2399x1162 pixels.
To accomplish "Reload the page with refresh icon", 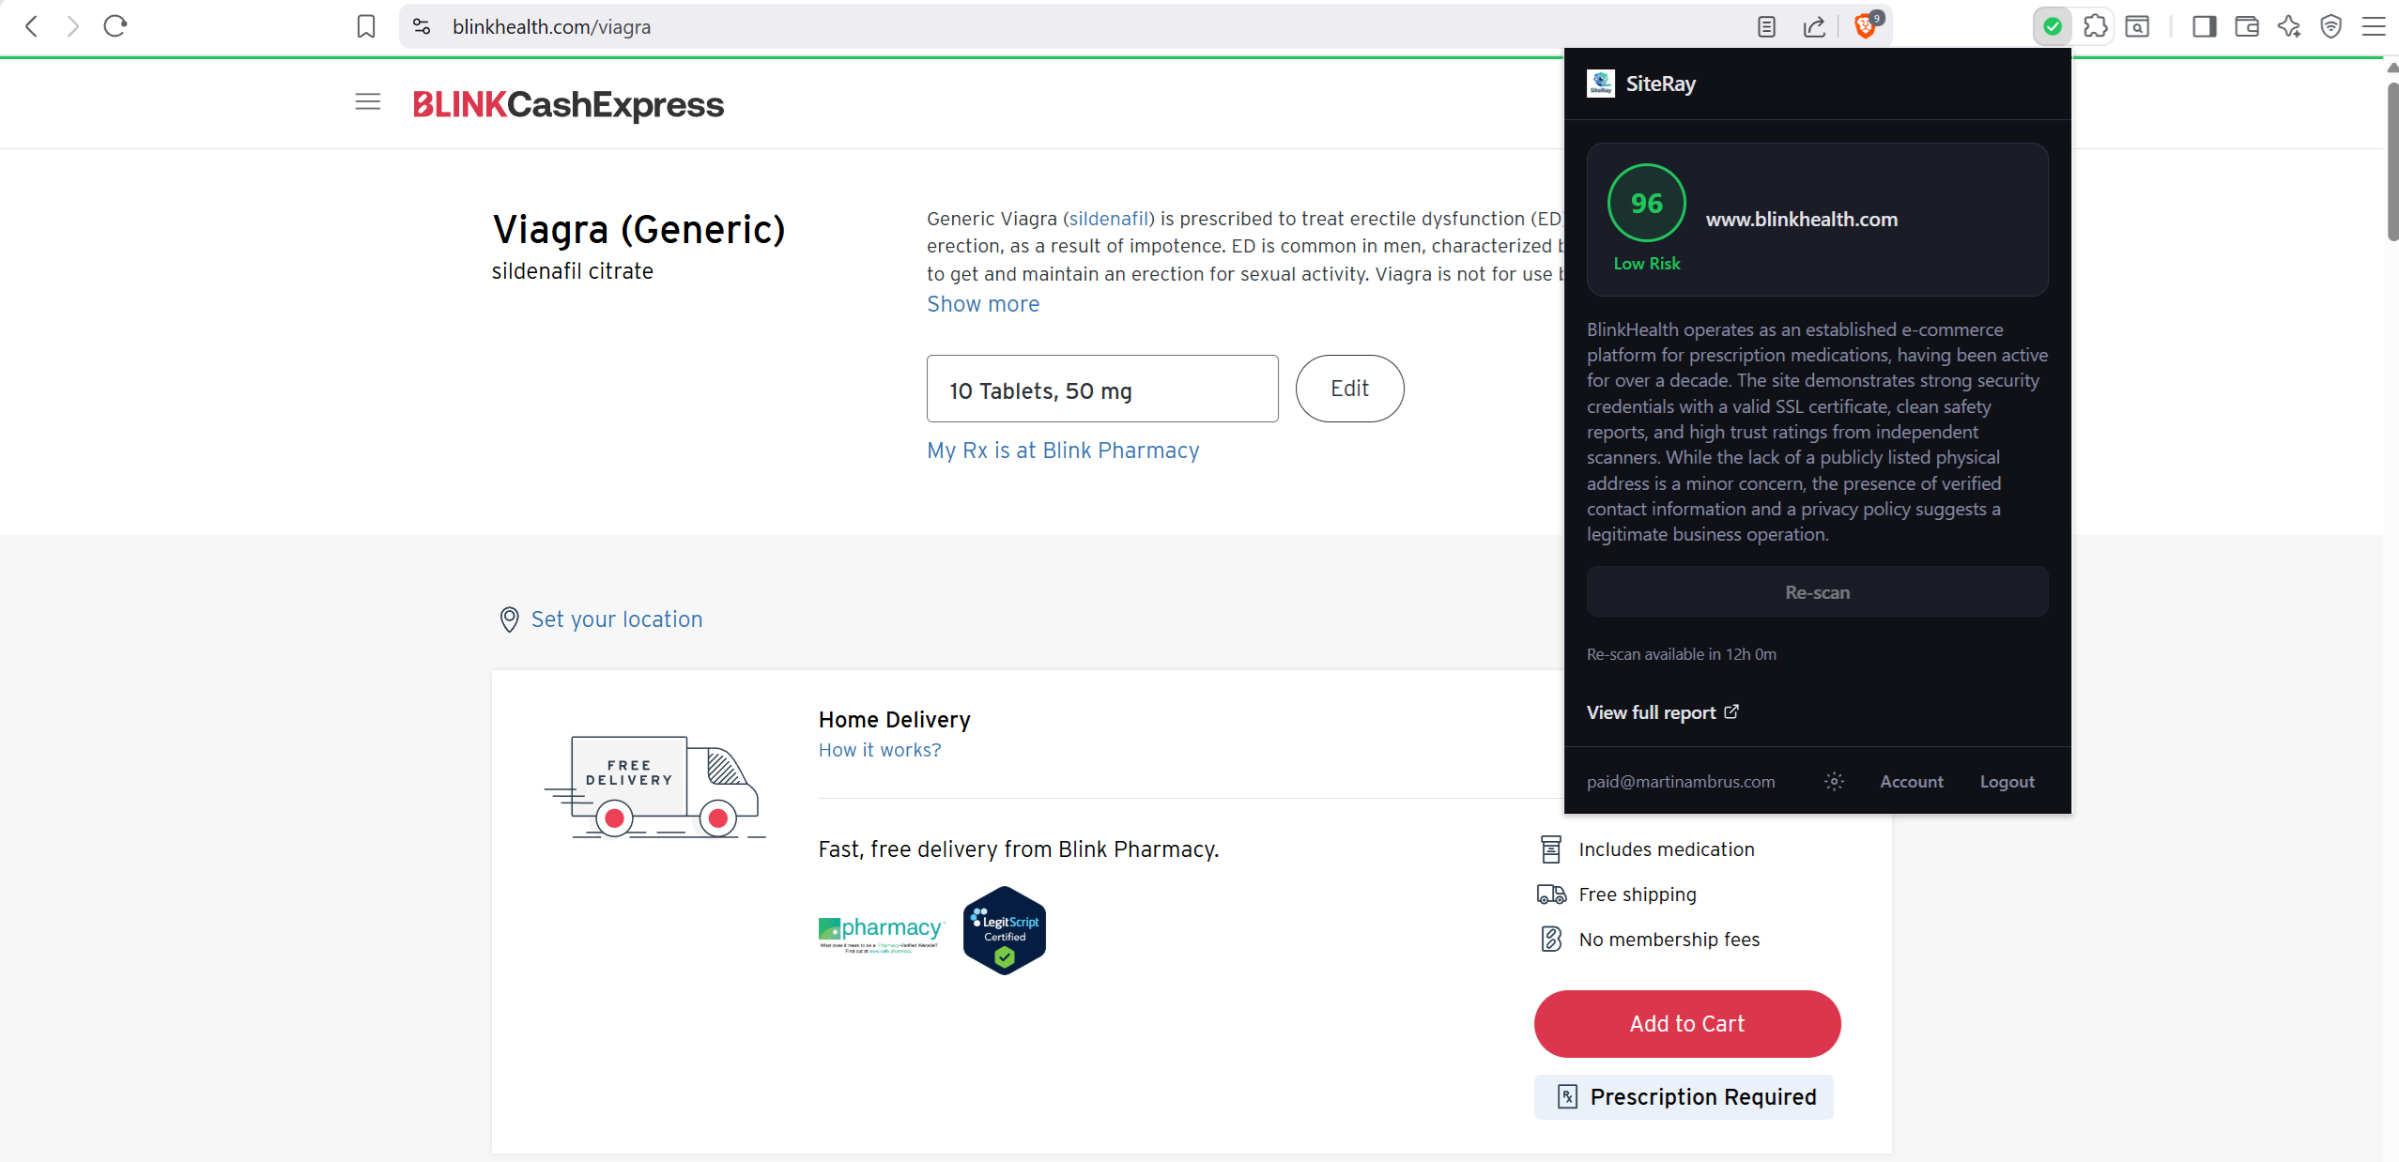I will (115, 26).
